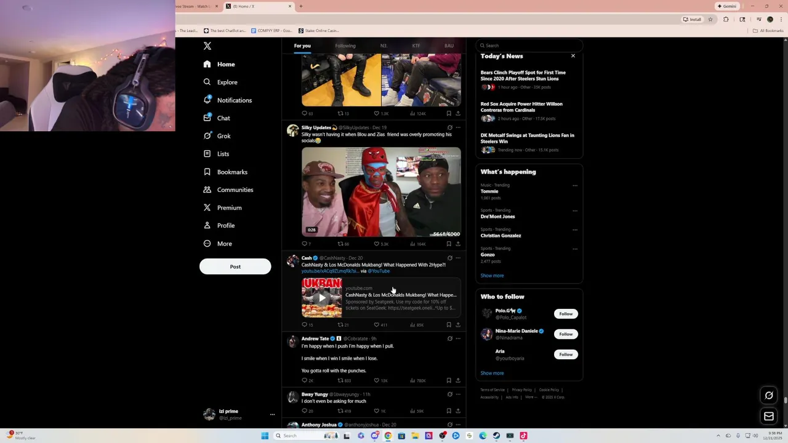The height and width of the screenshot is (443, 788).
Task: Open options for Tommie trending topic
Action: coord(575,185)
